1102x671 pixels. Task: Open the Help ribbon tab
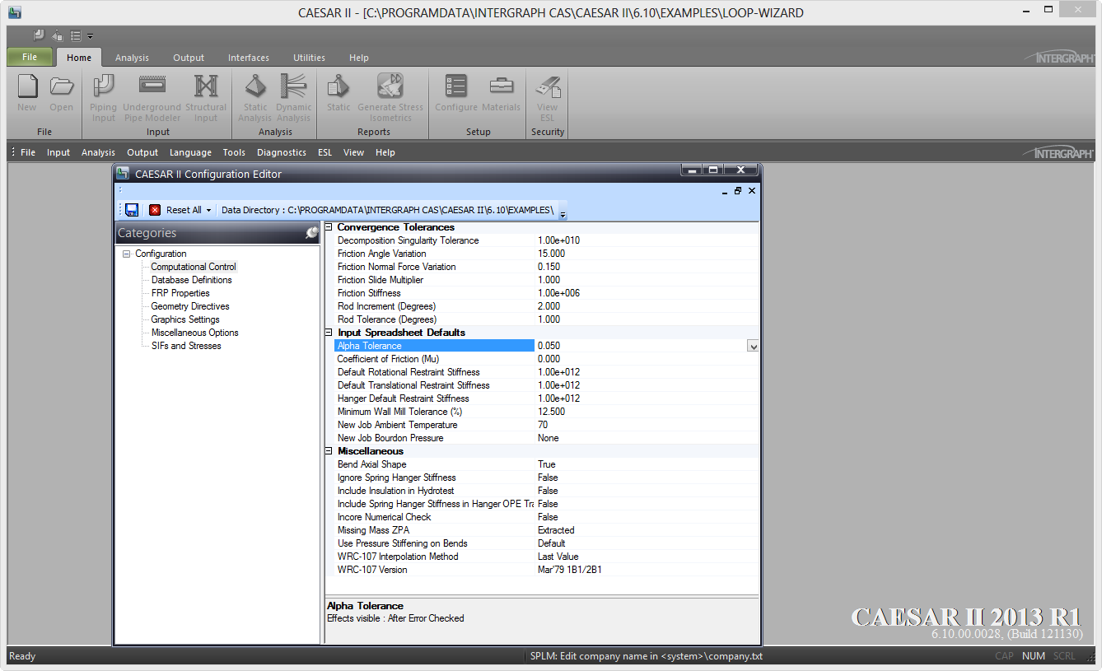[359, 58]
